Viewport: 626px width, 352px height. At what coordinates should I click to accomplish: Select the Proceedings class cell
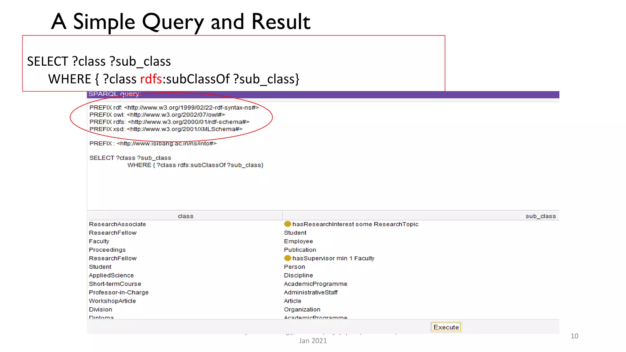pos(107,250)
